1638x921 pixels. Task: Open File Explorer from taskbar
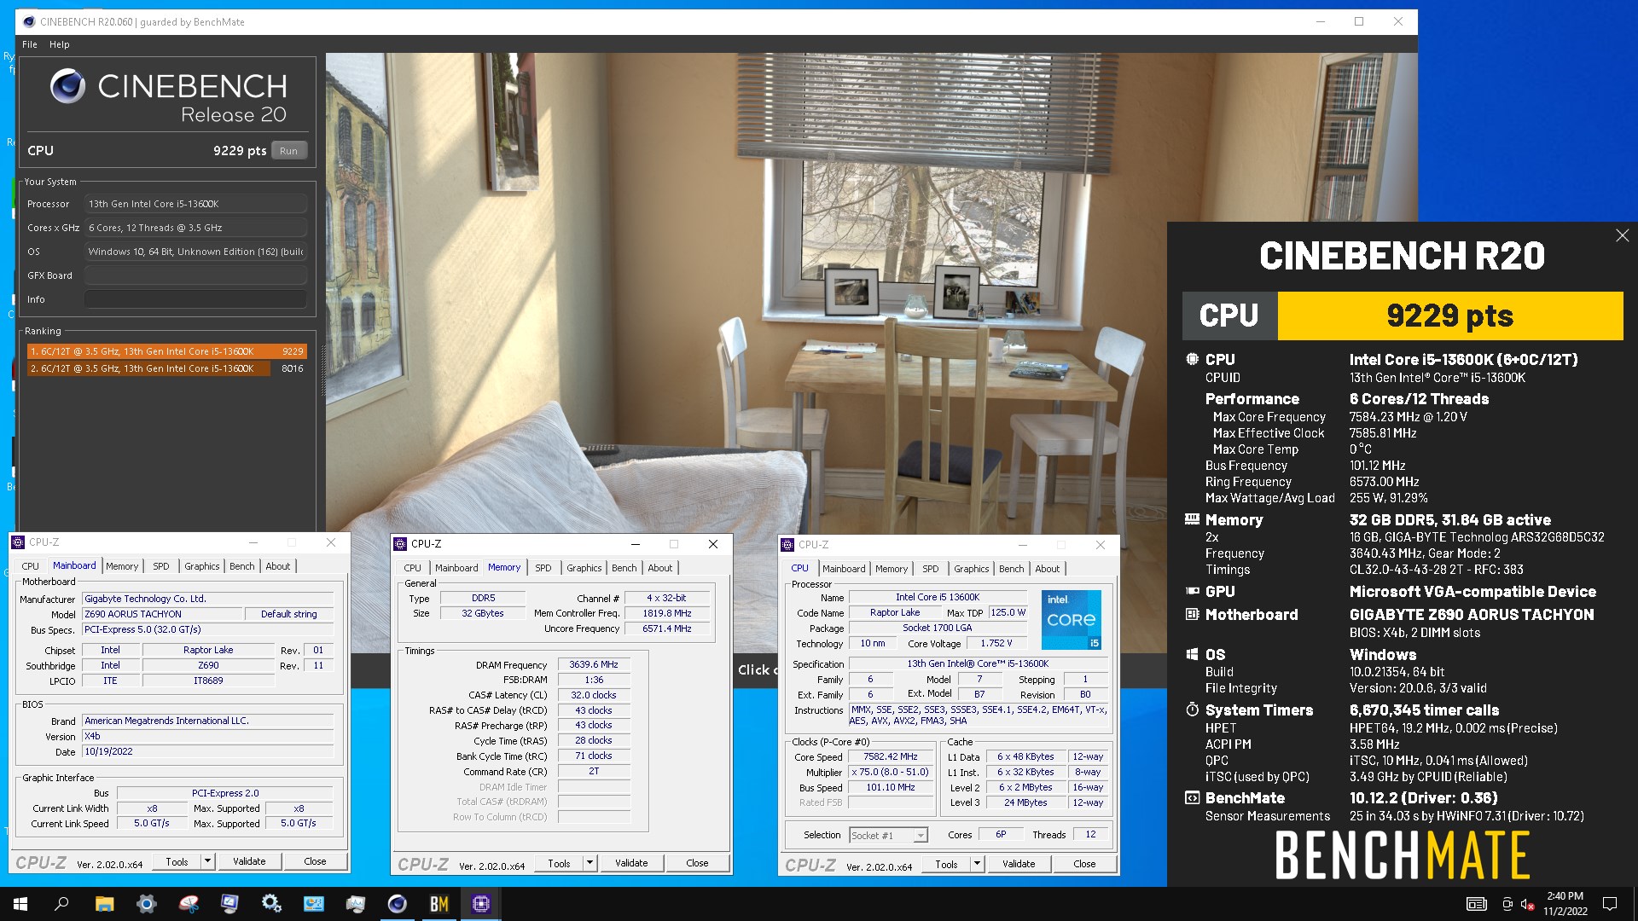(x=104, y=904)
